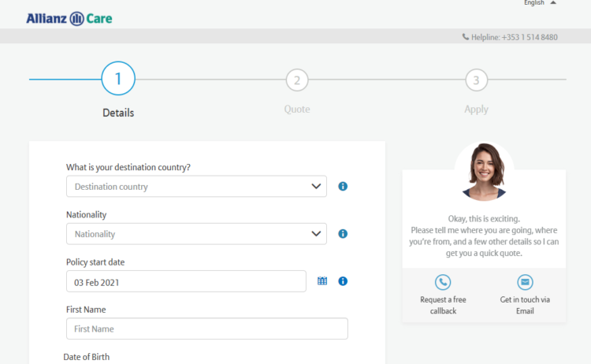This screenshot has height=364, width=591.
Task: Focus the First Name input field
Action: [206, 329]
